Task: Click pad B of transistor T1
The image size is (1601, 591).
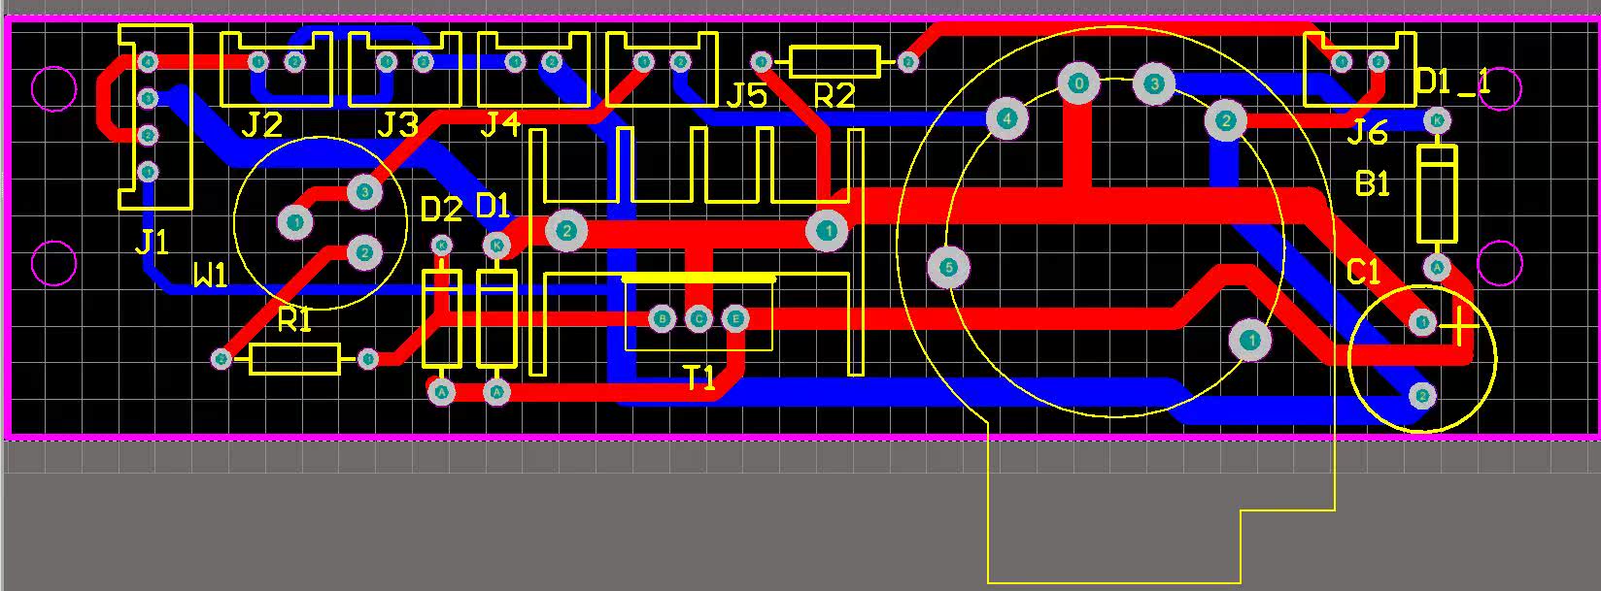Action: click(662, 318)
